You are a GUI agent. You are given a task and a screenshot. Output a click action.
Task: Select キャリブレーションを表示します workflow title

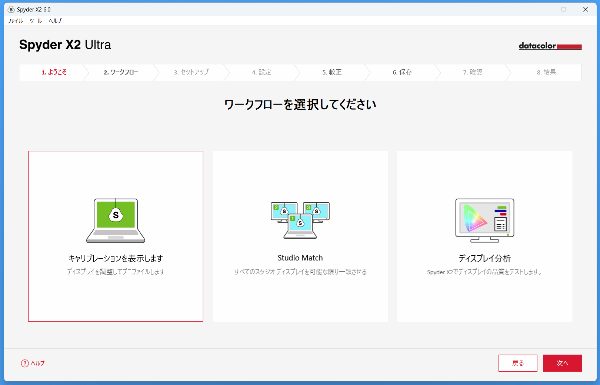pos(116,258)
